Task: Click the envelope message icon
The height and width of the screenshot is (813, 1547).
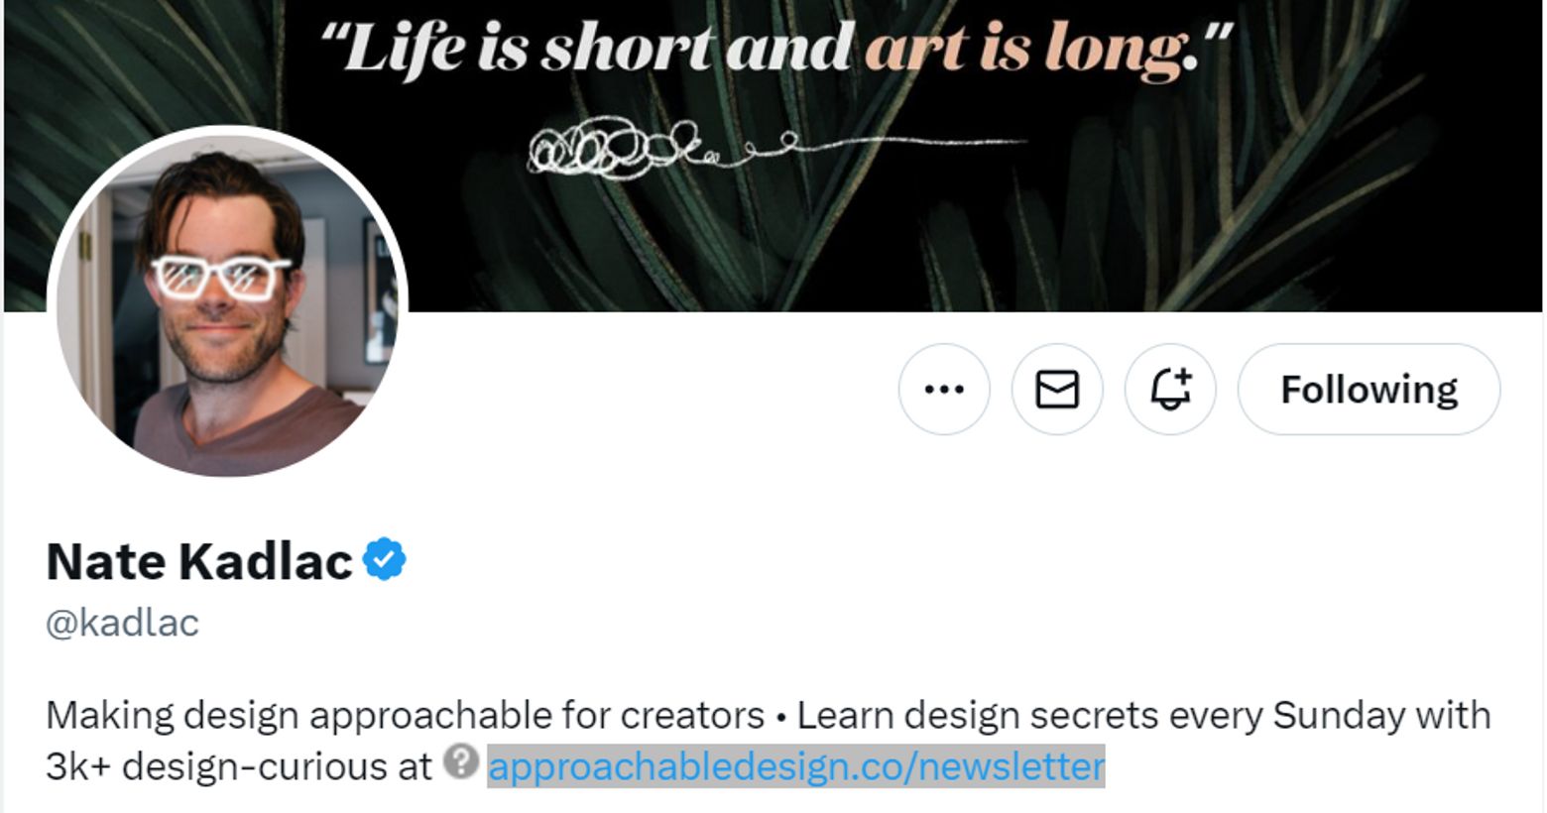Action: 1056,390
